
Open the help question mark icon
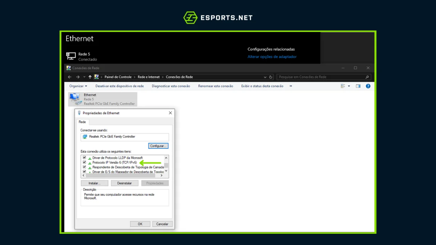368,86
